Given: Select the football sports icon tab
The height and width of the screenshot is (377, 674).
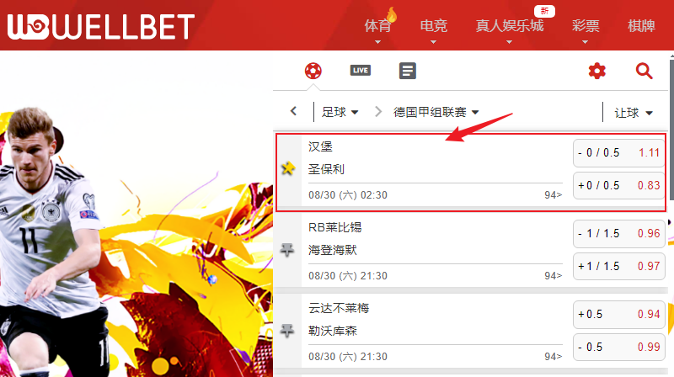Looking at the screenshot, I should (x=313, y=71).
